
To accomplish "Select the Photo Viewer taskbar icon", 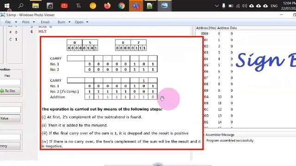I will pyautogui.click(x=165, y=6).
